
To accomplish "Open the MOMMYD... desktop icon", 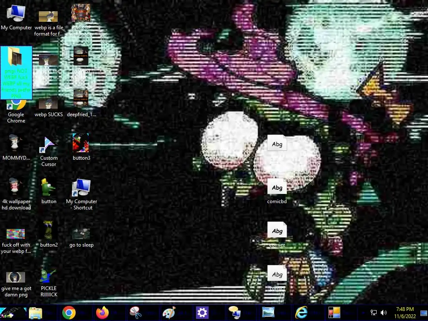I will click(x=16, y=148).
